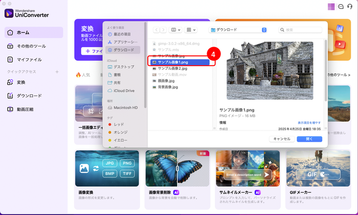Viewport: 358px width, 215px height.
Task: Open the GIFメーカー tool card
Action: [318, 180]
